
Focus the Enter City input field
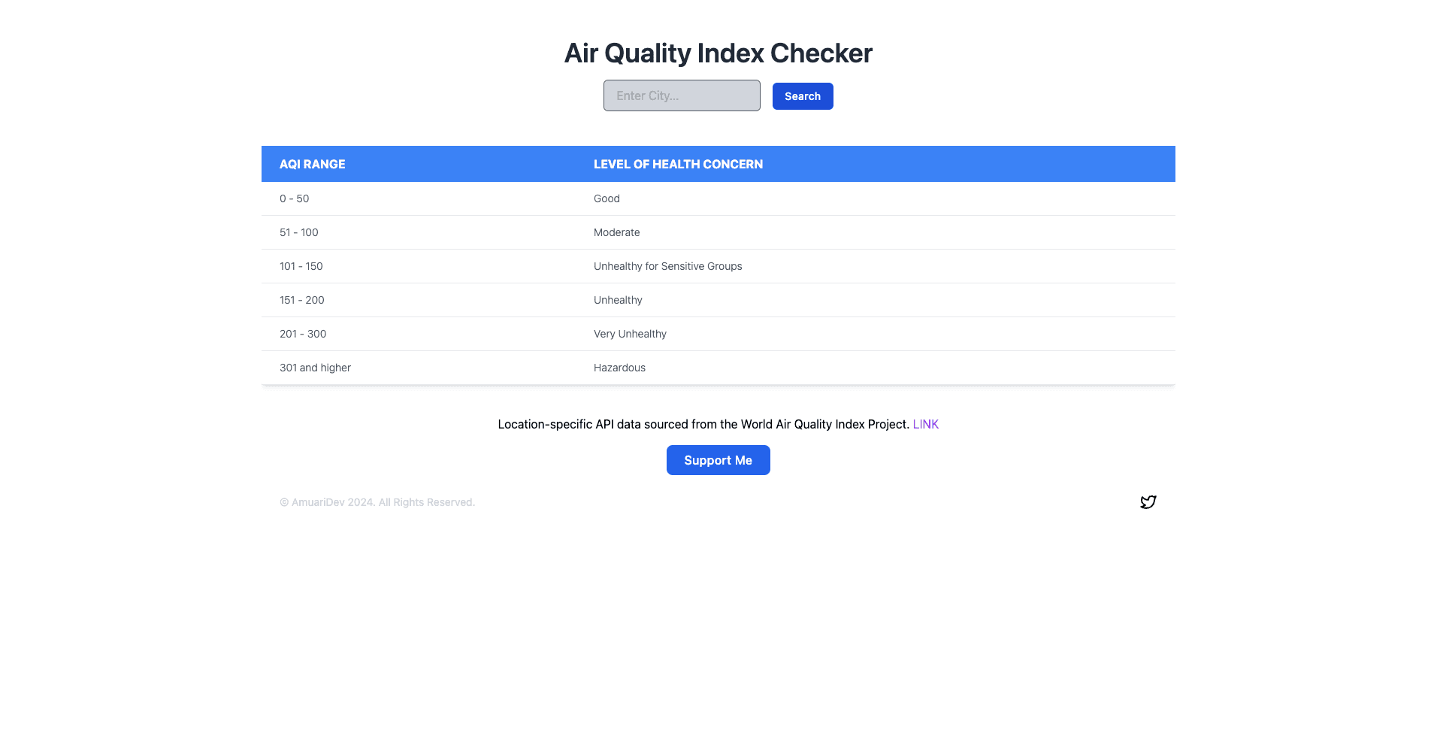coord(682,95)
